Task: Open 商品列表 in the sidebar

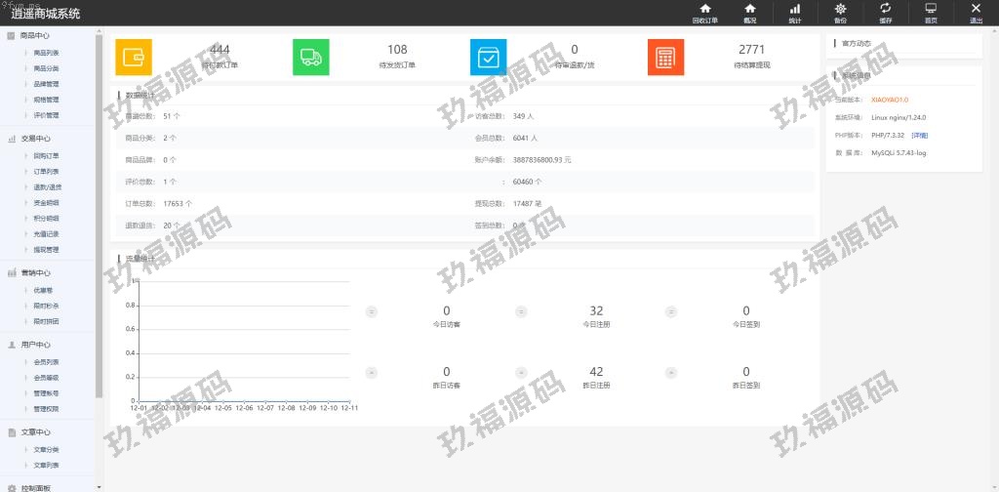Action: click(46, 53)
